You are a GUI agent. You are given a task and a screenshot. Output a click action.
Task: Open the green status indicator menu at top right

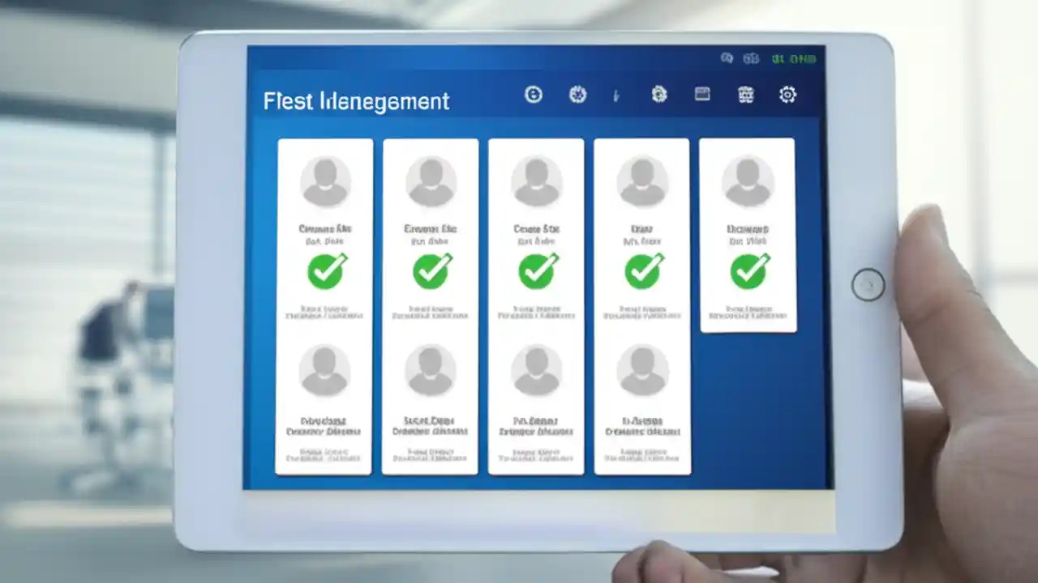[799, 58]
